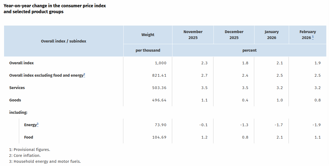
Task: Select the November 2025 column header
Action: [193, 35]
